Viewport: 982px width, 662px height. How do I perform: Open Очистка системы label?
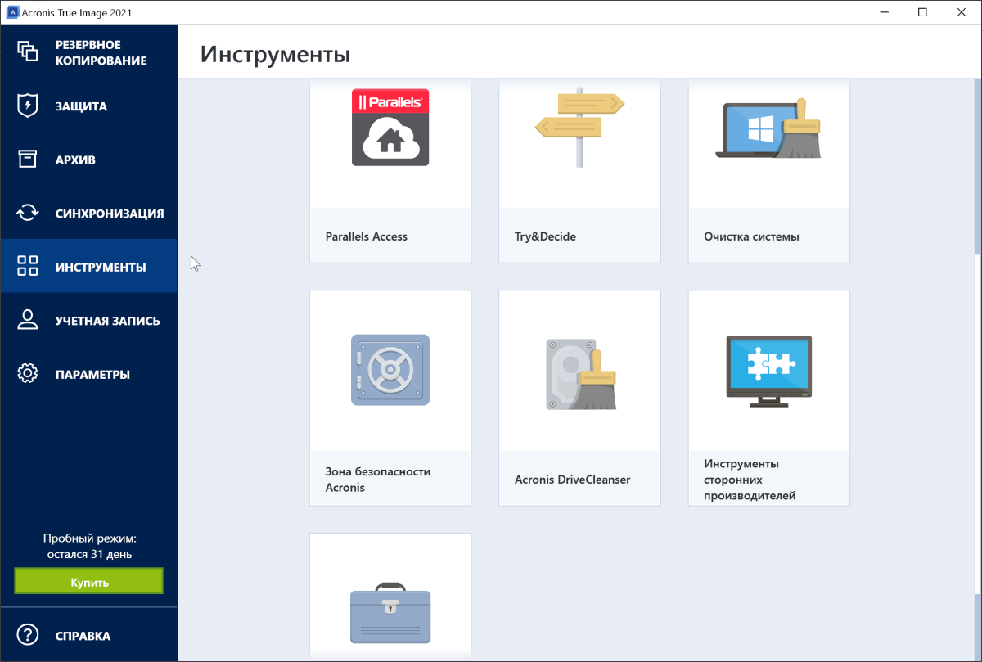point(751,236)
